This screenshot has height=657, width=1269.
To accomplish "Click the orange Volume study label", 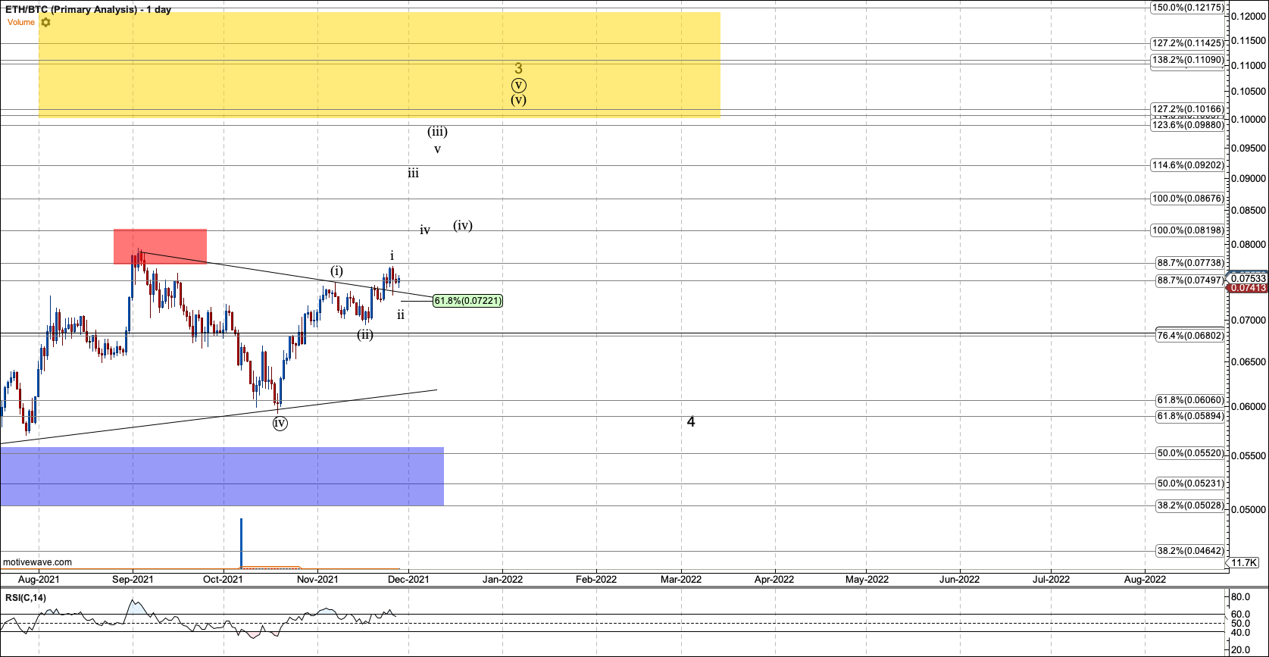I will (21, 22).
